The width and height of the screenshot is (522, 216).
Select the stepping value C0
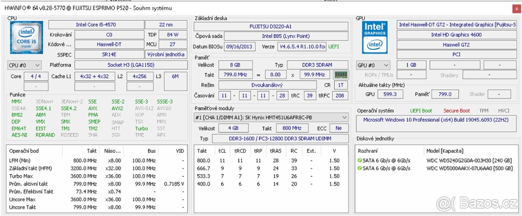pyautogui.click(x=109, y=35)
